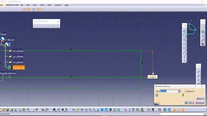Click the Paste icon
The height and width of the screenshot is (116, 207).
[24, 110]
